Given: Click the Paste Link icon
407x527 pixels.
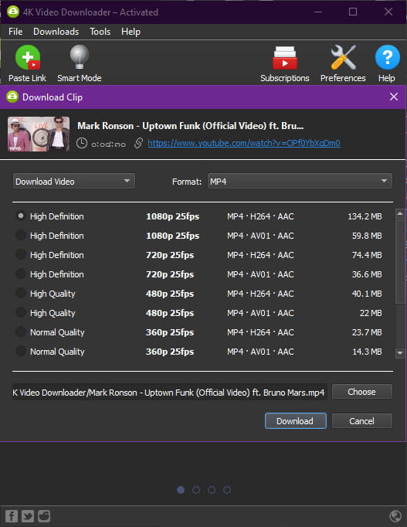Looking at the screenshot, I should pyautogui.click(x=28, y=58).
